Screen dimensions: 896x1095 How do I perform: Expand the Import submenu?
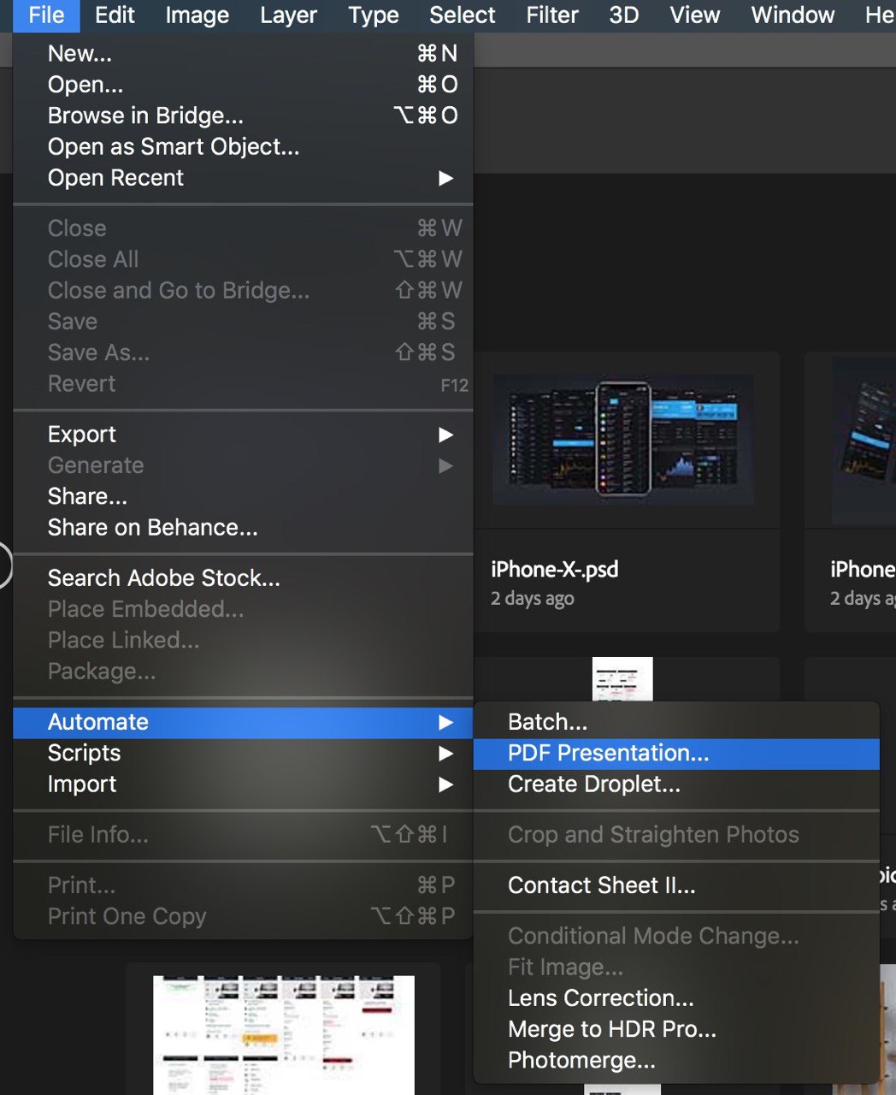[x=244, y=784]
